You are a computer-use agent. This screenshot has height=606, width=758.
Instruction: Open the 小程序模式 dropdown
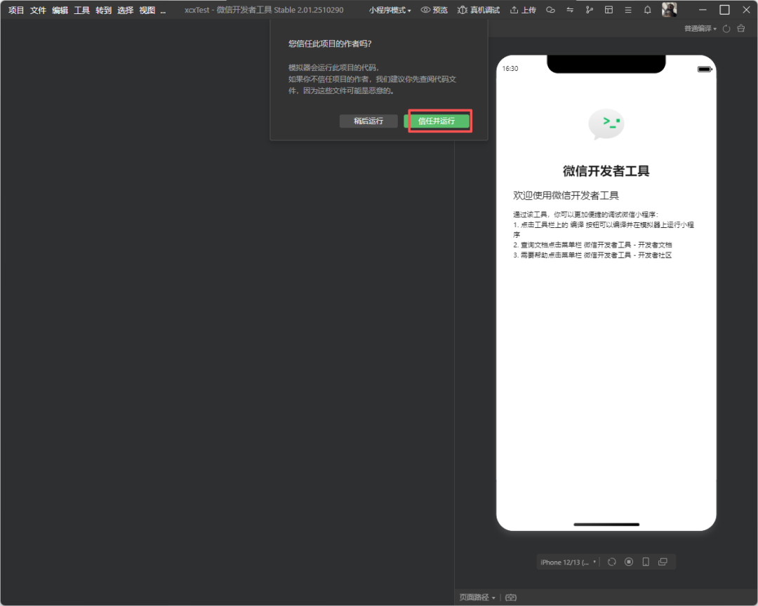point(390,10)
